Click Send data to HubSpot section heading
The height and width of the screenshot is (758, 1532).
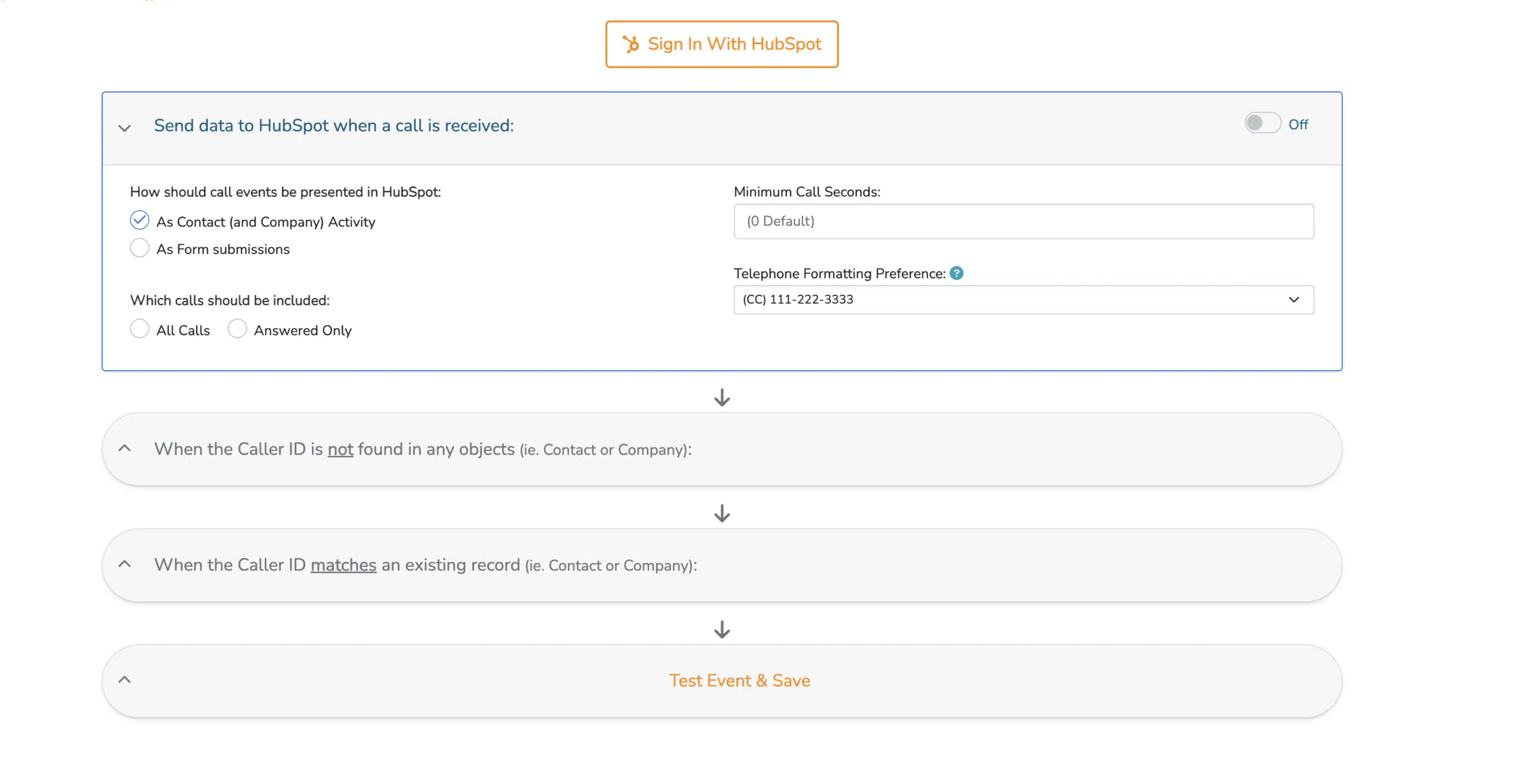(x=334, y=126)
